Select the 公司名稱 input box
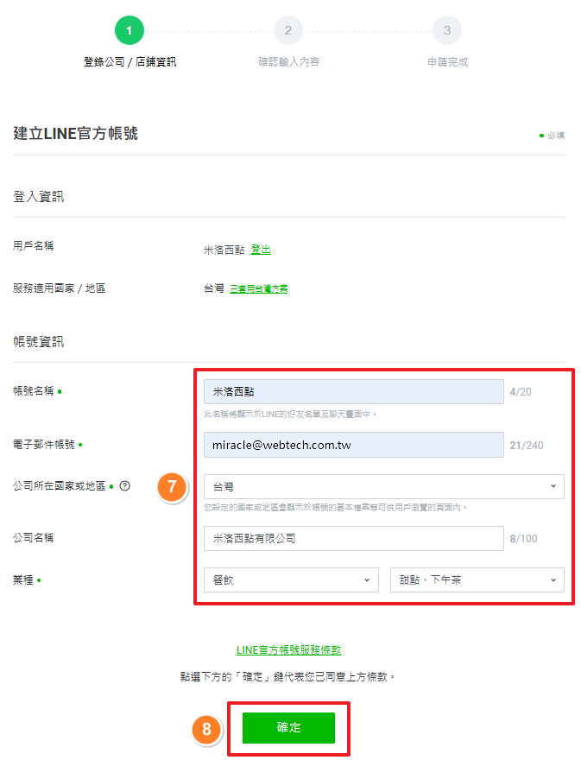The height and width of the screenshot is (760, 581). (x=353, y=539)
